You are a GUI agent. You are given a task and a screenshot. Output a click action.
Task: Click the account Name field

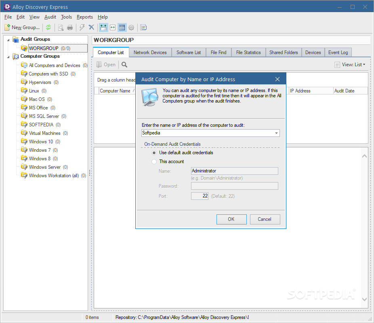point(235,171)
